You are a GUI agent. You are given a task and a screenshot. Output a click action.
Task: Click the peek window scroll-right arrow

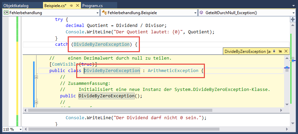[x=281, y=110]
